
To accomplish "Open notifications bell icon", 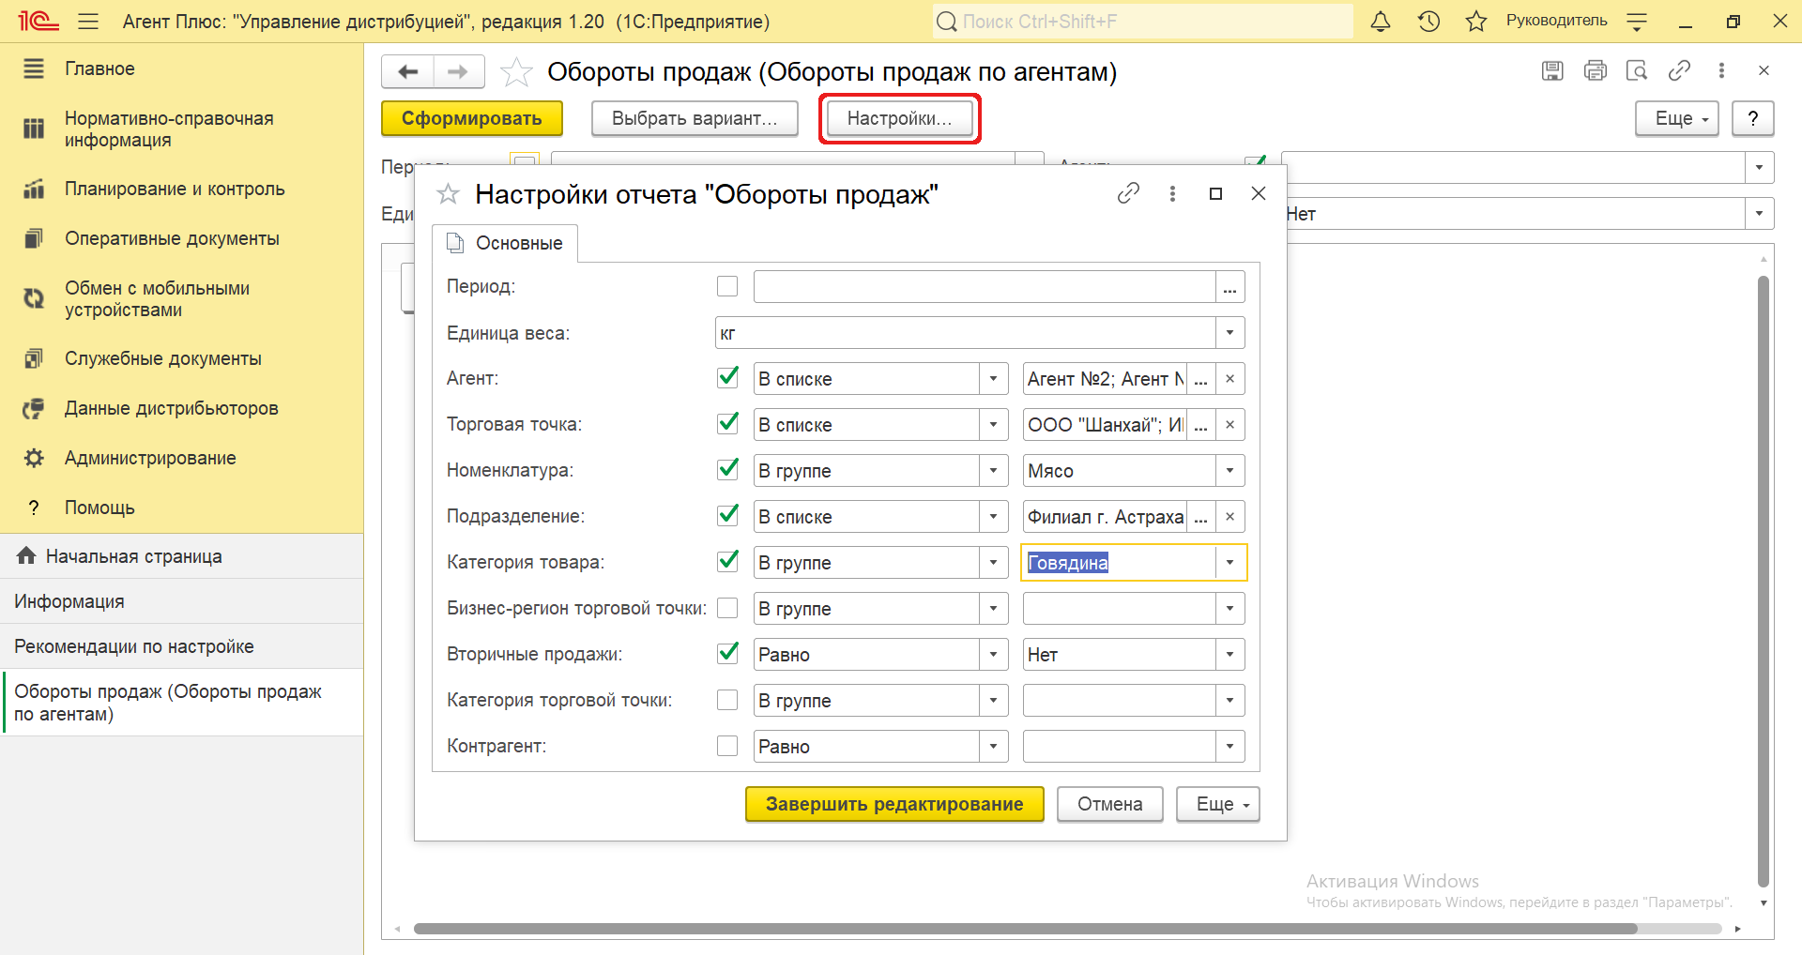I will (x=1380, y=21).
